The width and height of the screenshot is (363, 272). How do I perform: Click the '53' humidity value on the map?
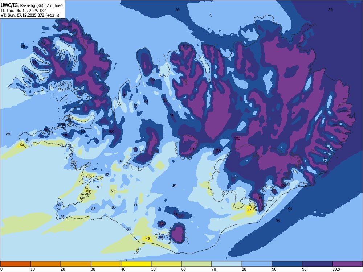(22, 145)
